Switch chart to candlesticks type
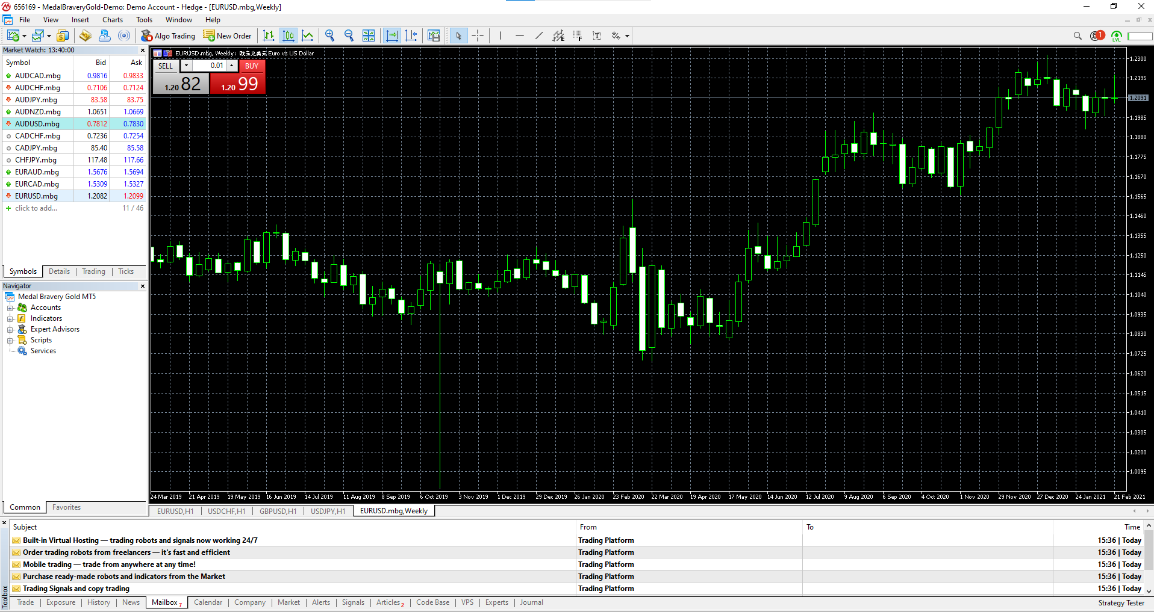 coord(288,36)
